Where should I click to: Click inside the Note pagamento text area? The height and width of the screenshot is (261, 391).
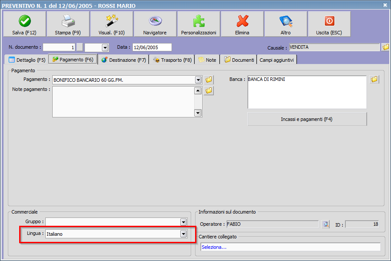pyautogui.click(x=123, y=102)
